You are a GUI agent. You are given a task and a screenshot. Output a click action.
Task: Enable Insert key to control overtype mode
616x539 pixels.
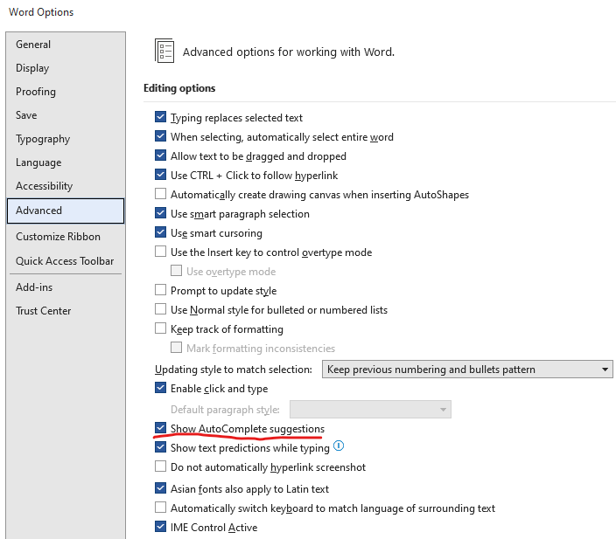coord(160,252)
